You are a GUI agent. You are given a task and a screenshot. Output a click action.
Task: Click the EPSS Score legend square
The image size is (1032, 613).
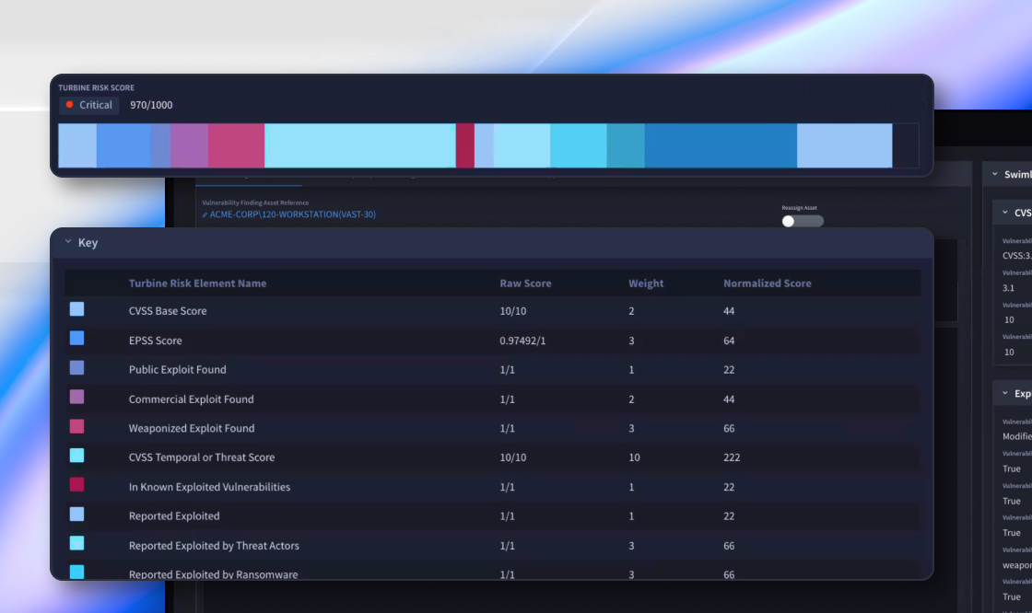(76, 340)
